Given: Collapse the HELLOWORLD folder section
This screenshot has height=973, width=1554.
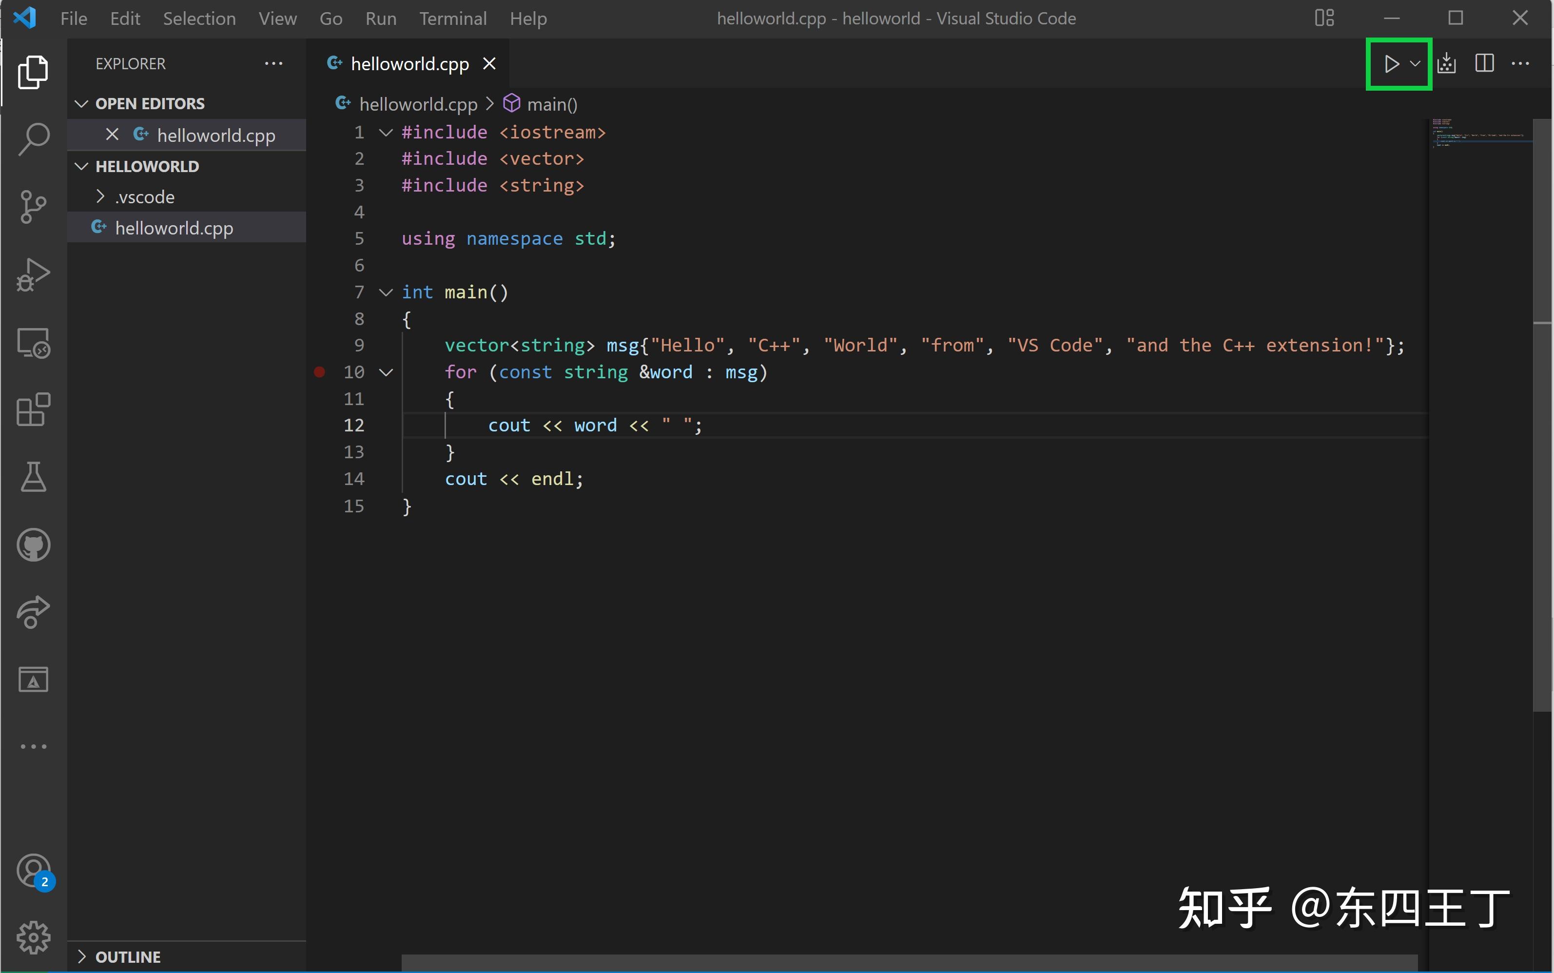Looking at the screenshot, I should pos(81,167).
